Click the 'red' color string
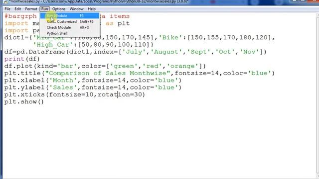 click(x=152, y=66)
